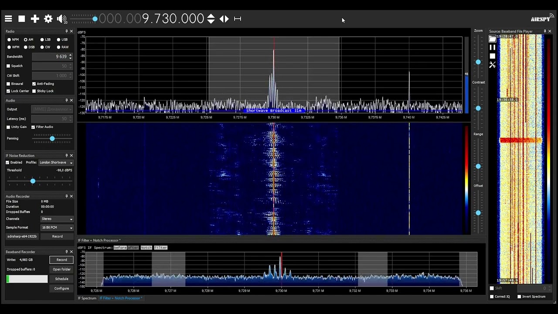Open the noise reduction Profile dropdown
This screenshot has width=558, height=314.
[56, 163]
